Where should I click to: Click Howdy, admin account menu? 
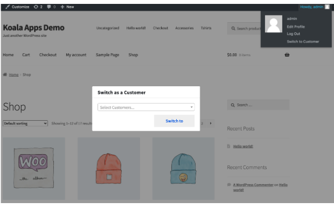pos(315,7)
